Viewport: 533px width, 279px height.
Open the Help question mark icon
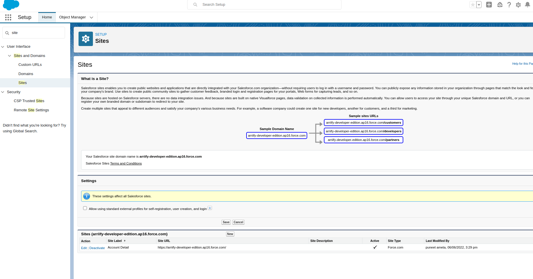tap(509, 5)
